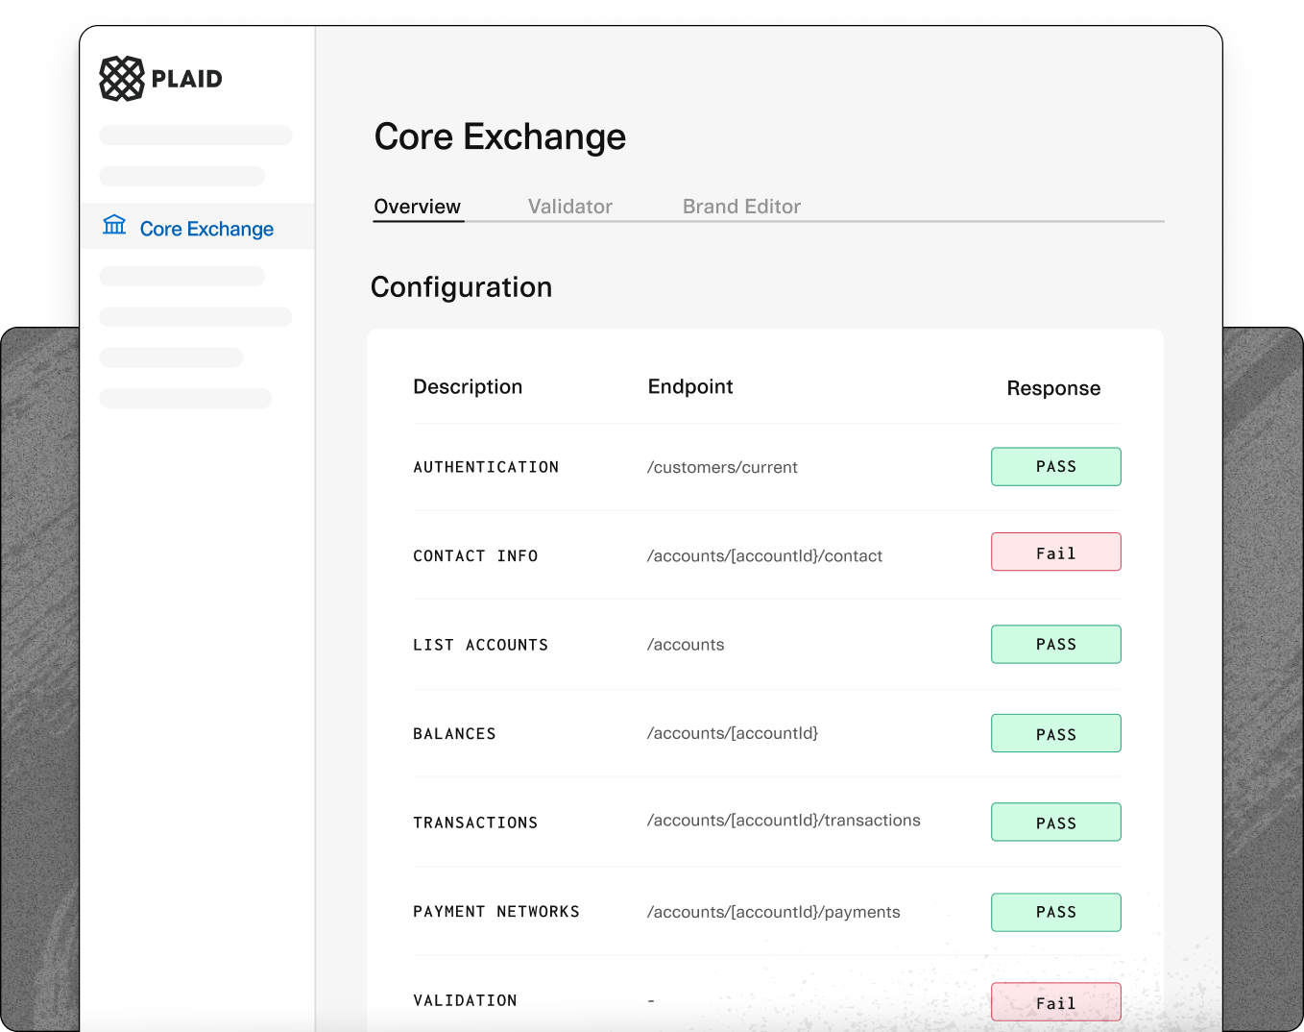Viewport: 1304px width, 1032px height.
Task: Select the /accounts endpoint text
Action: click(685, 644)
